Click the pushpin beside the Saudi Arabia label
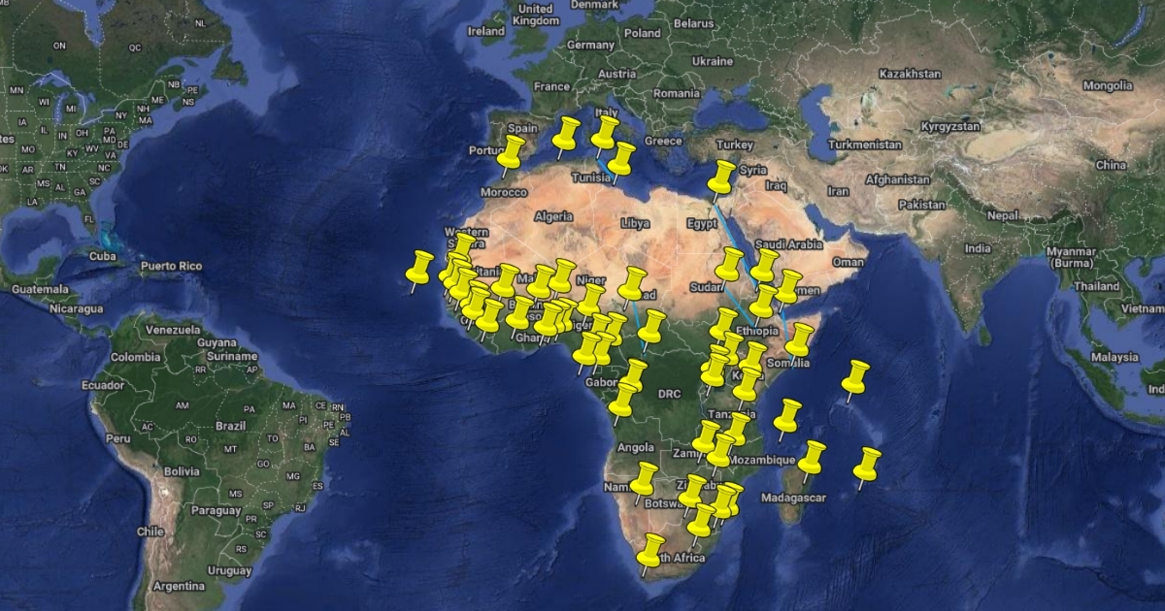Viewport: 1165px width, 611px height. point(765,264)
